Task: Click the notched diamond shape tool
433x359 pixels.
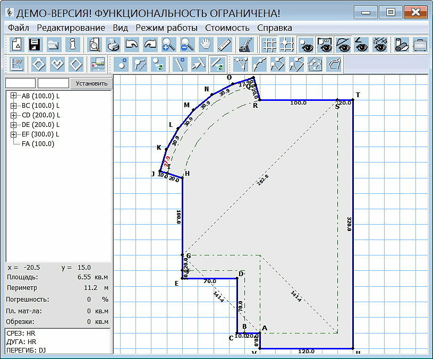Action: click(x=57, y=64)
